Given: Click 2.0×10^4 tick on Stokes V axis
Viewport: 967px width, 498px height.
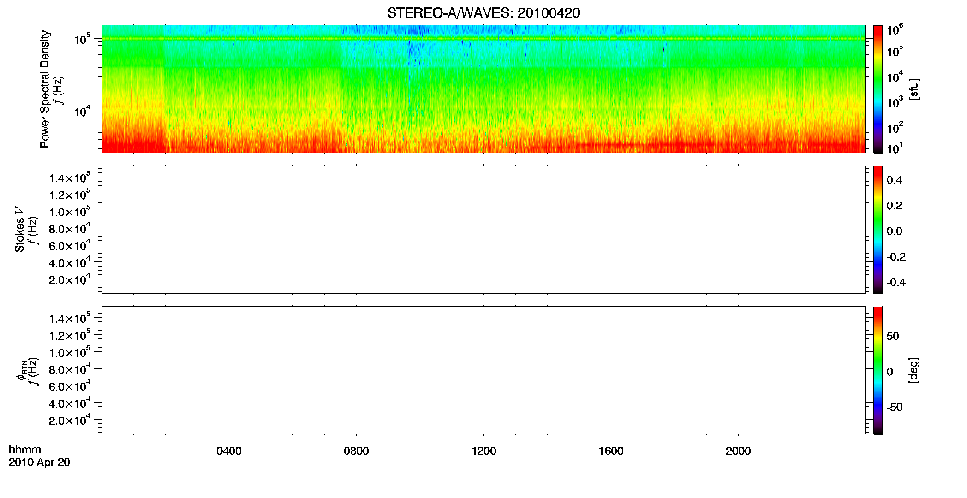Looking at the screenshot, I should [x=70, y=279].
